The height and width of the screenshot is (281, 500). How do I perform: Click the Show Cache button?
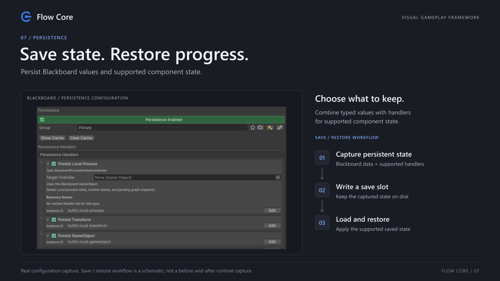click(52, 138)
